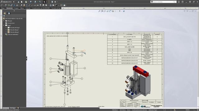Click the colored isometric assembly view
This screenshot has height=111, width=199.
pos(137,82)
